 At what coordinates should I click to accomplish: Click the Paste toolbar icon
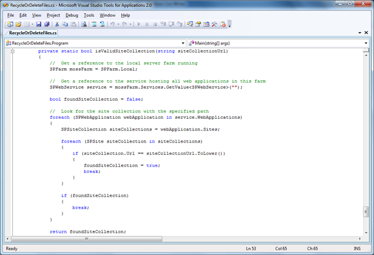click(x=74, y=24)
